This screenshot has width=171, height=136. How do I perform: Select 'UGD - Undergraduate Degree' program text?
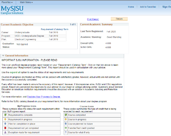point(29,36)
